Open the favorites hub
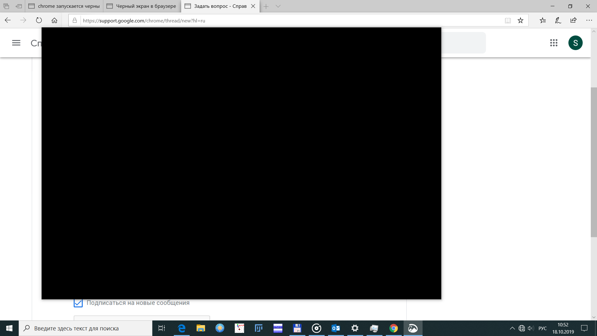Screen dimensions: 597x336 [x=543, y=21]
